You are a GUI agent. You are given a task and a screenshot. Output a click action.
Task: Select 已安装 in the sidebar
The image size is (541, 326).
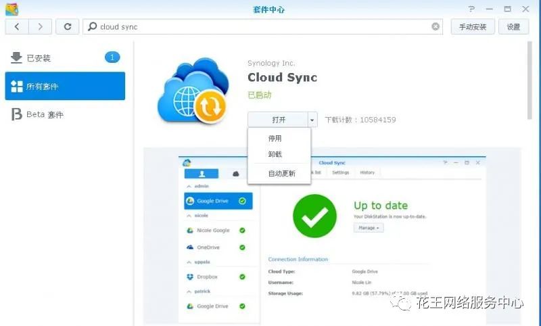[x=65, y=57]
